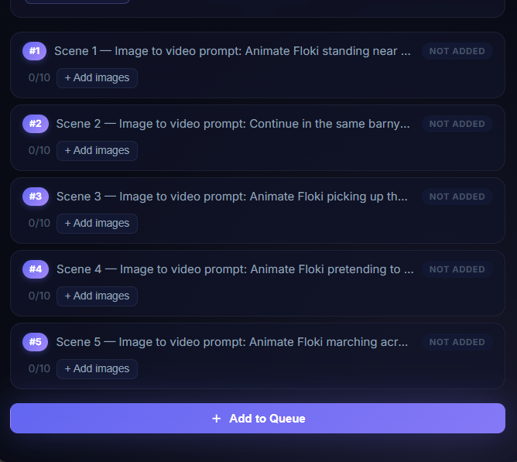
Task: Click the #2 scene number badge
Action: [35, 124]
